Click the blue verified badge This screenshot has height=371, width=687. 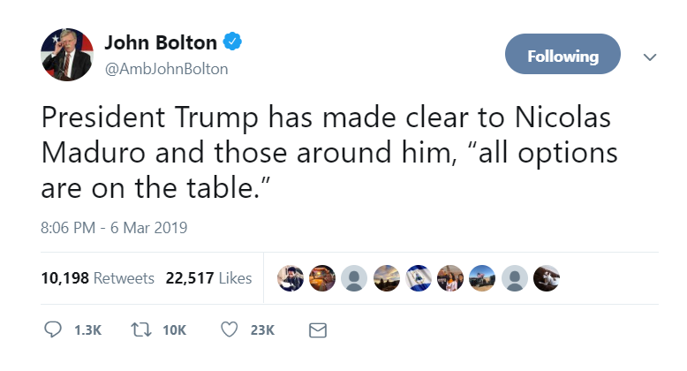tap(234, 42)
